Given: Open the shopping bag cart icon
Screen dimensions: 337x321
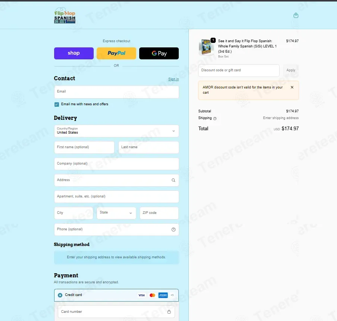Looking at the screenshot, I should 296,15.
